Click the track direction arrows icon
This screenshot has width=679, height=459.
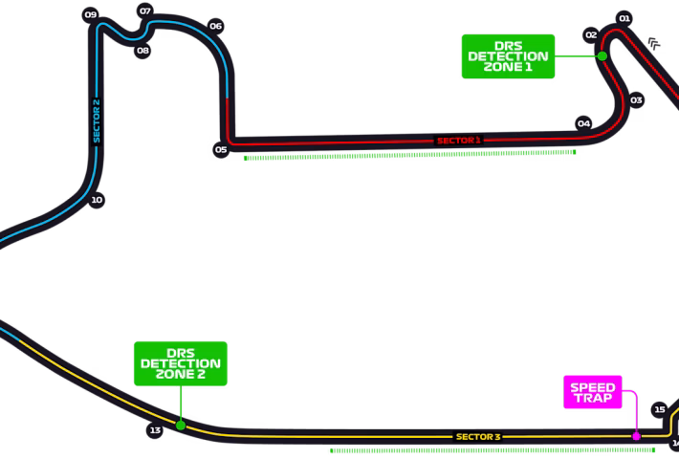654,43
